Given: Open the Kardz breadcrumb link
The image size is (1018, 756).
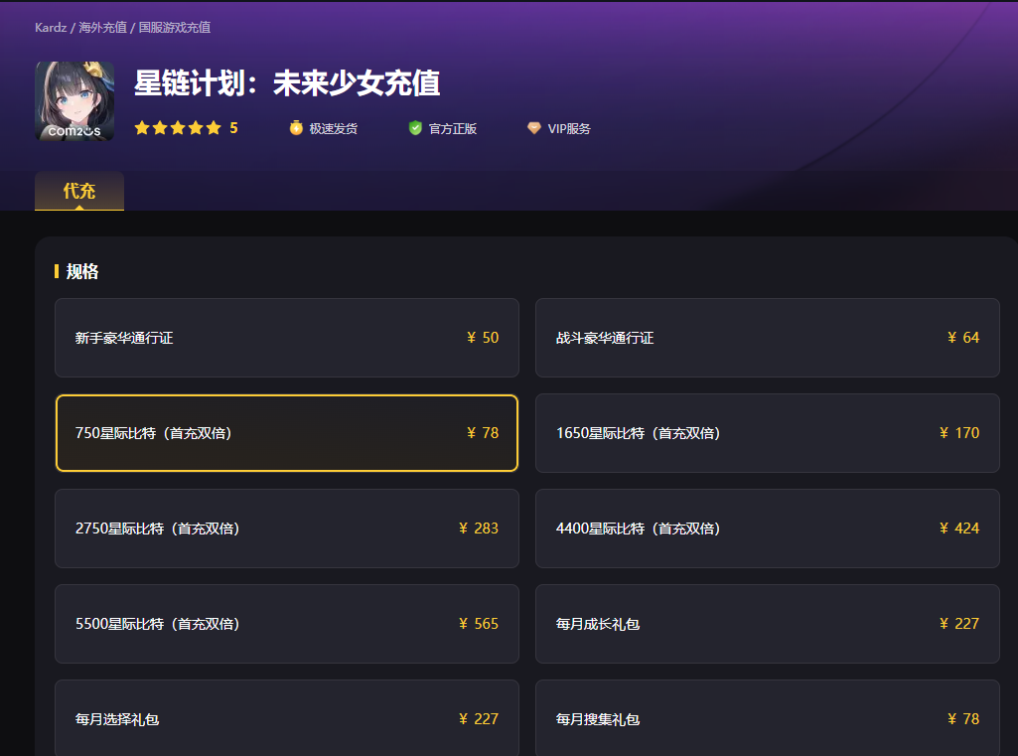Looking at the screenshot, I should click(51, 27).
